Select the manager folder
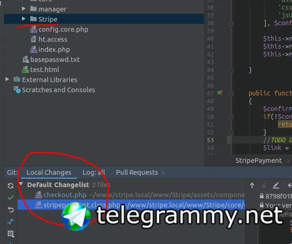This screenshot has height=244, width=292. [x=52, y=9]
